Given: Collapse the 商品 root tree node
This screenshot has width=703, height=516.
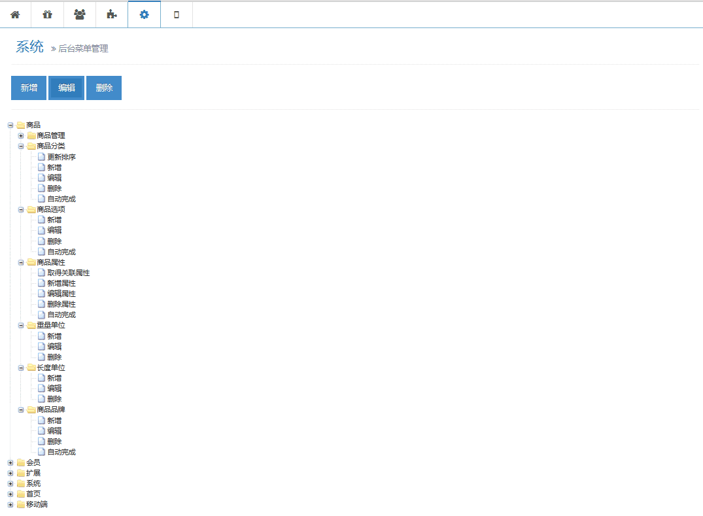Looking at the screenshot, I should [x=10, y=125].
